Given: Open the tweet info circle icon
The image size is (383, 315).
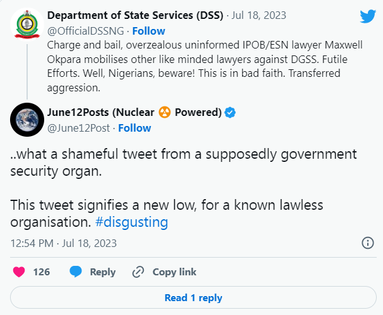Looking at the screenshot, I should (x=368, y=243).
